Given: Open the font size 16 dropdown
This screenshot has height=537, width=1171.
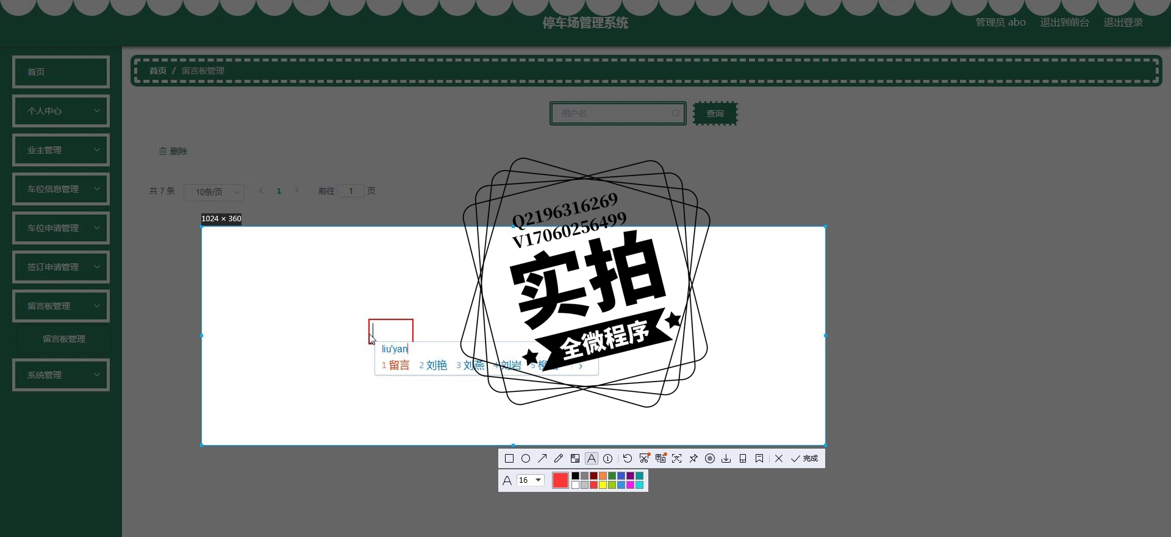Looking at the screenshot, I should [x=531, y=480].
